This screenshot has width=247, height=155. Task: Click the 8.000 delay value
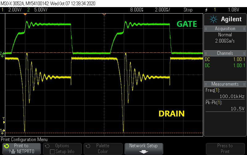click(x=137, y=10)
